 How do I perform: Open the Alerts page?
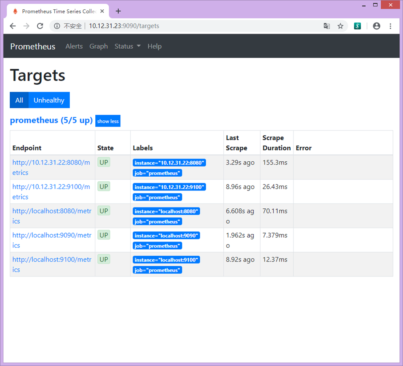pyautogui.click(x=74, y=46)
